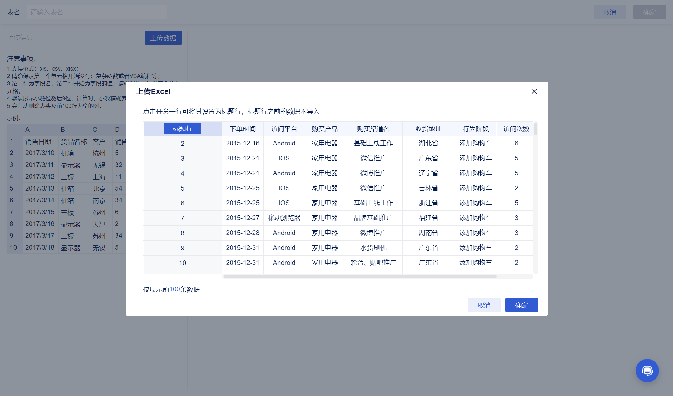Click the 下单时间 column header

pos(243,129)
